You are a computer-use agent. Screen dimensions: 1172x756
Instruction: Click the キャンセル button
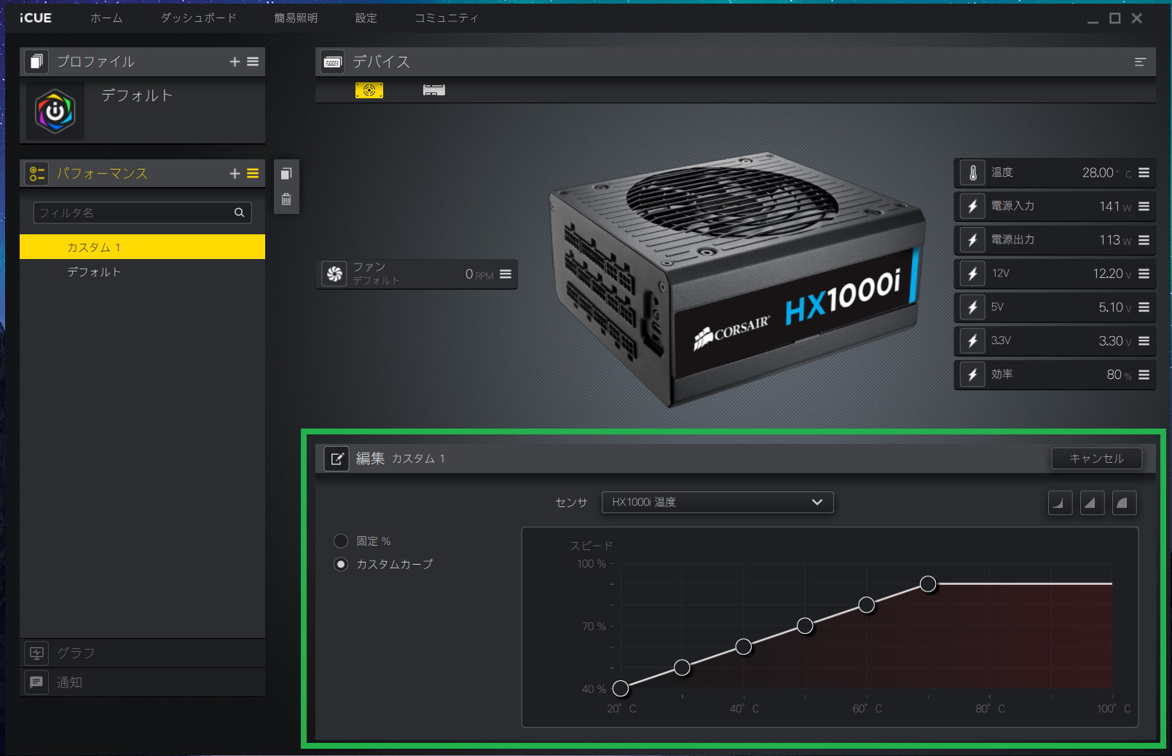[x=1096, y=458]
